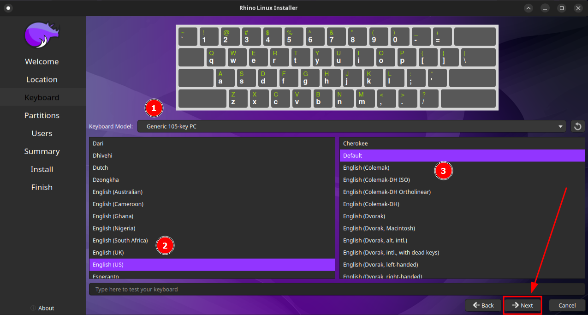Viewport: 588px width, 315px height.
Task: Select English (Nigeria) layout
Action: pos(212,228)
